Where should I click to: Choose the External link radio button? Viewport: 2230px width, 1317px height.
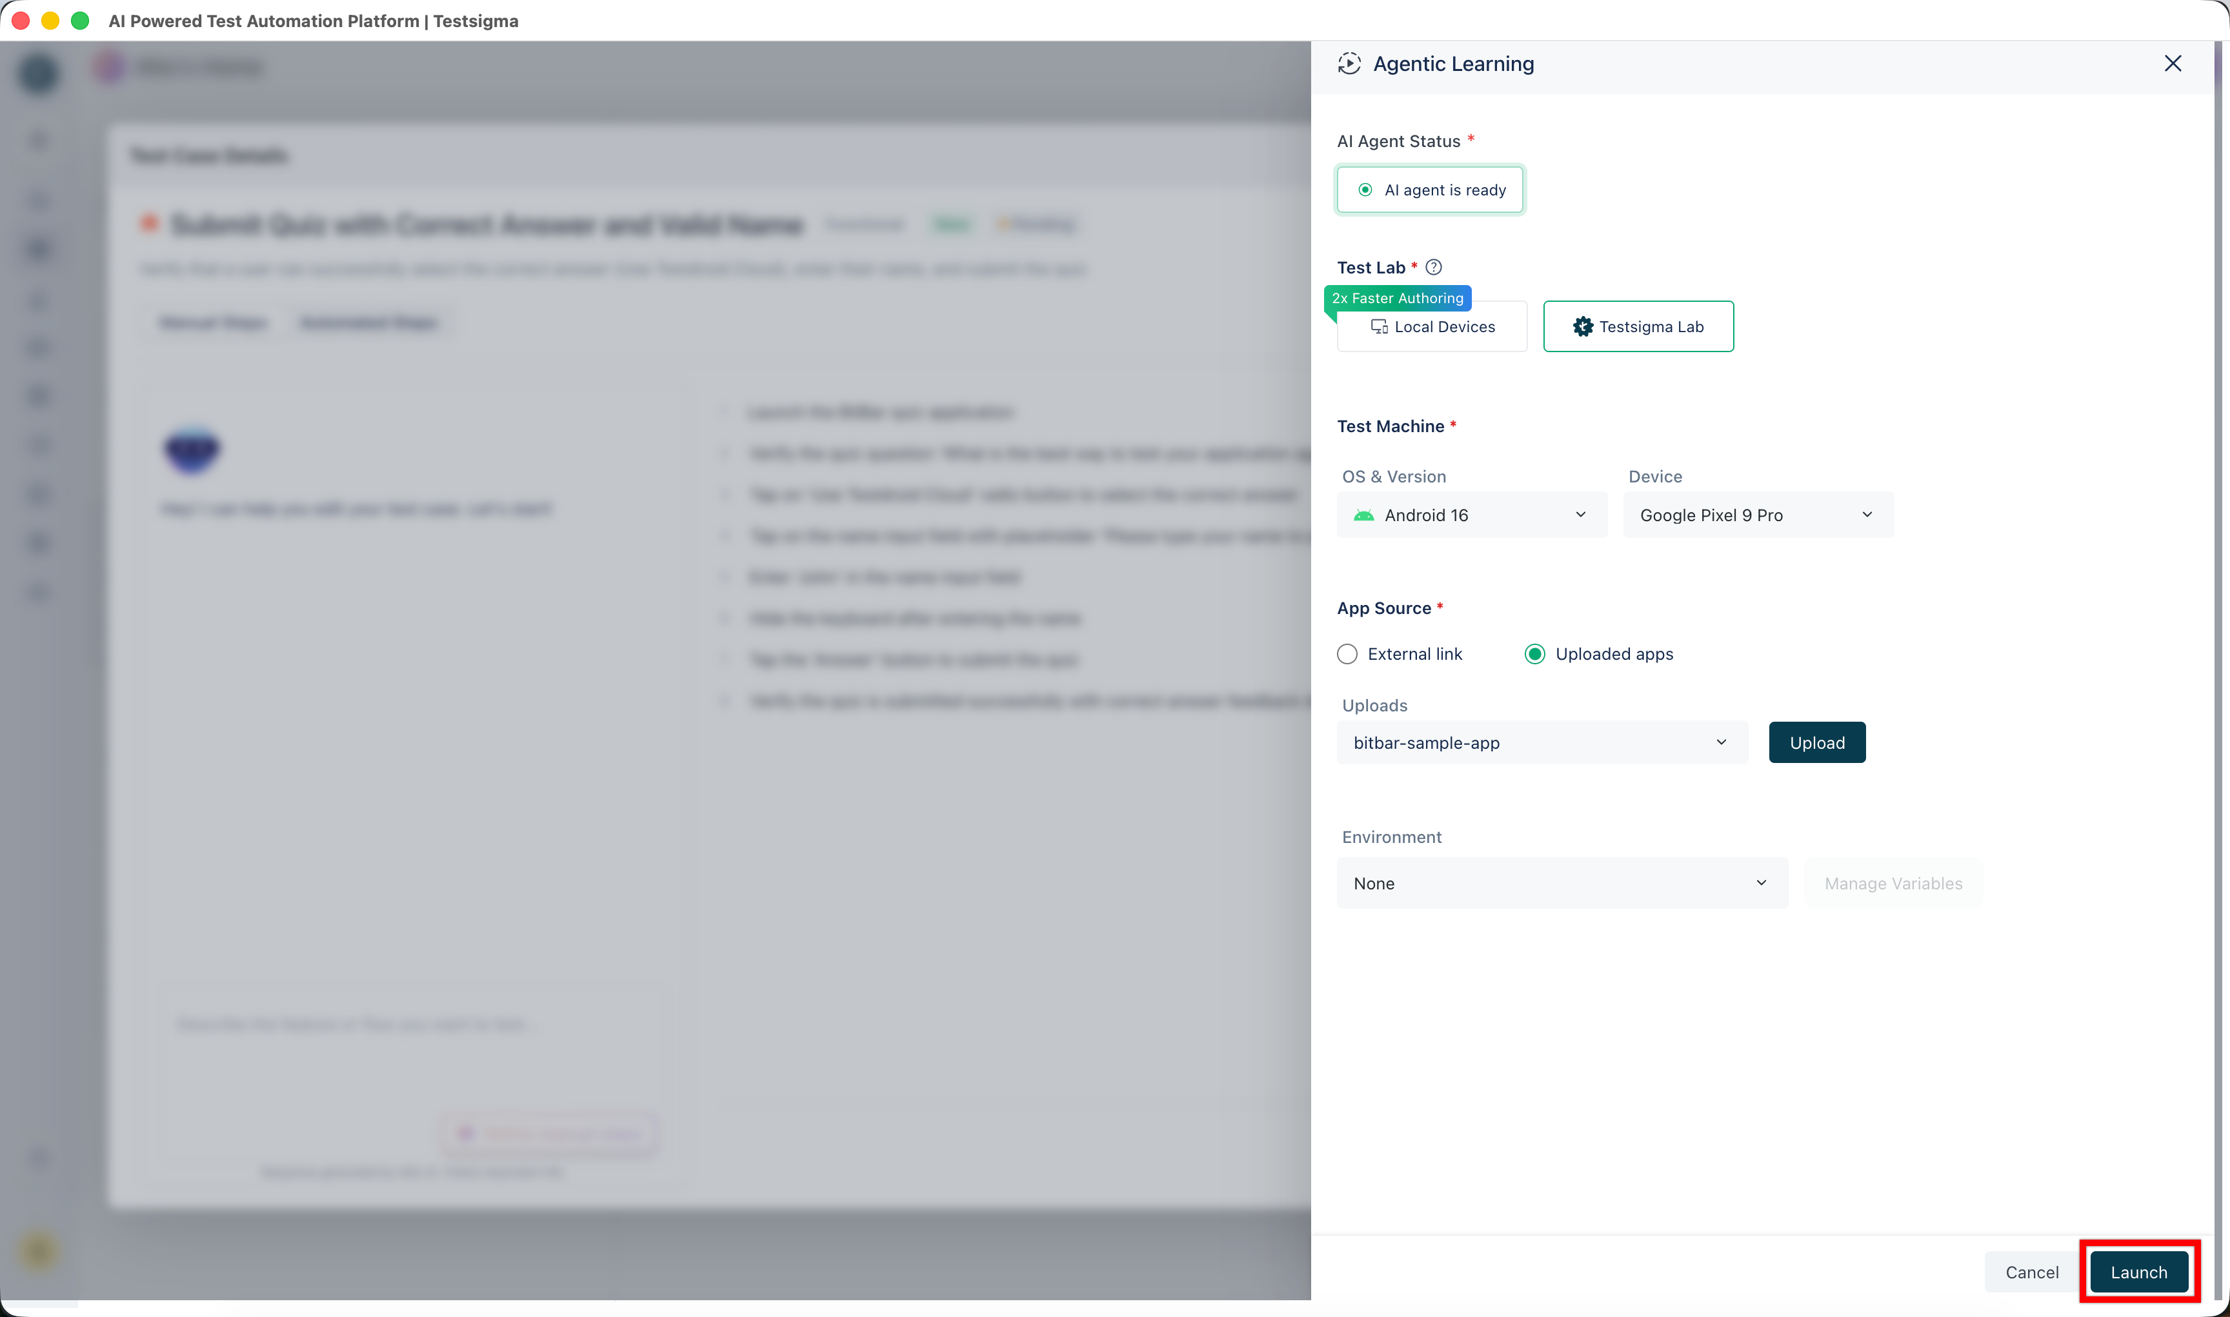(1347, 654)
